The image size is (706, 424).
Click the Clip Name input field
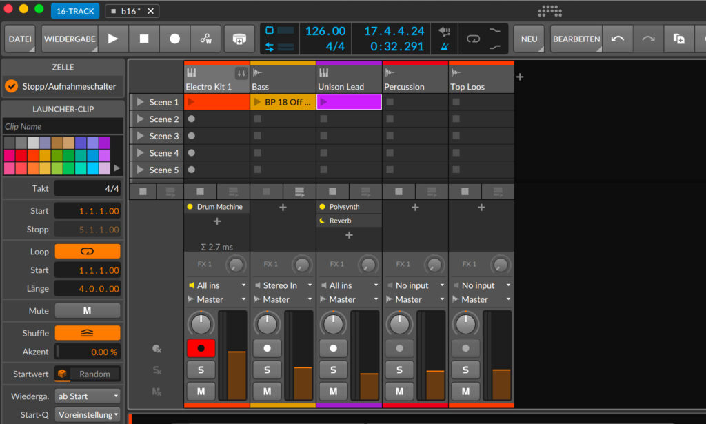click(63, 126)
